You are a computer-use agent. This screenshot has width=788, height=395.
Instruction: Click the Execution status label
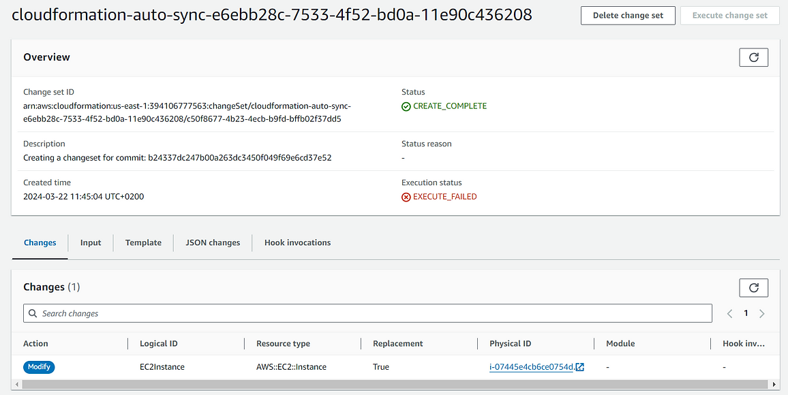431,183
